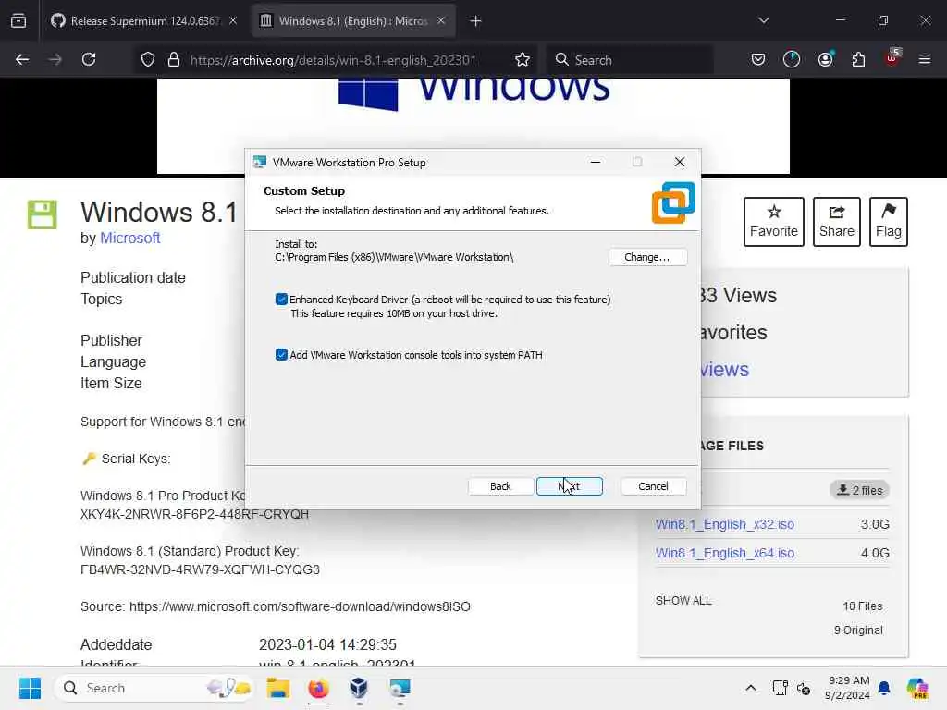Click the green floppy disk software icon
The height and width of the screenshot is (710, 947).
[x=43, y=214]
